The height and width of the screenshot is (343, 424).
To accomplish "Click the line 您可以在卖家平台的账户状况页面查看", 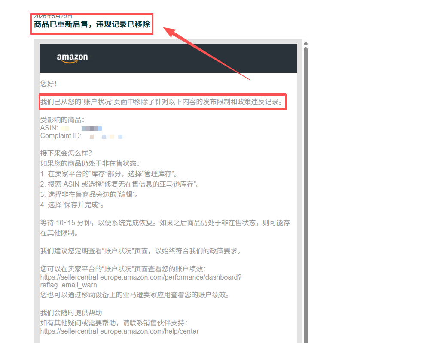I will coord(123,269).
